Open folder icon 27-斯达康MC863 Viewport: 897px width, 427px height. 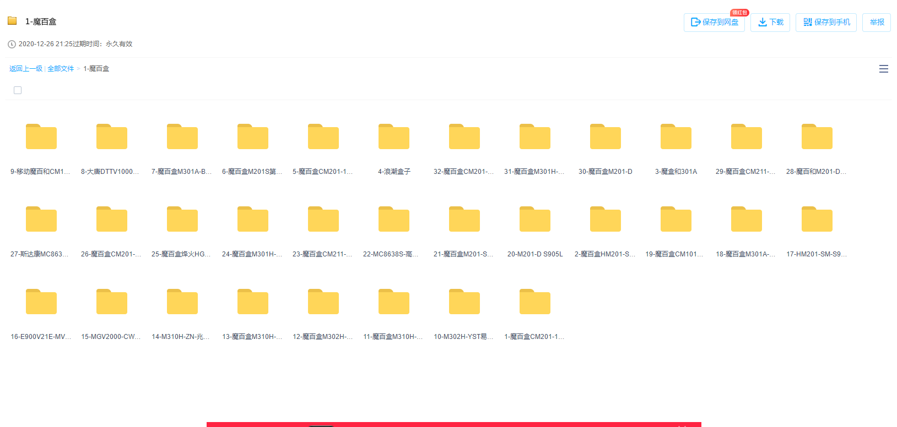click(x=41, y=219)
